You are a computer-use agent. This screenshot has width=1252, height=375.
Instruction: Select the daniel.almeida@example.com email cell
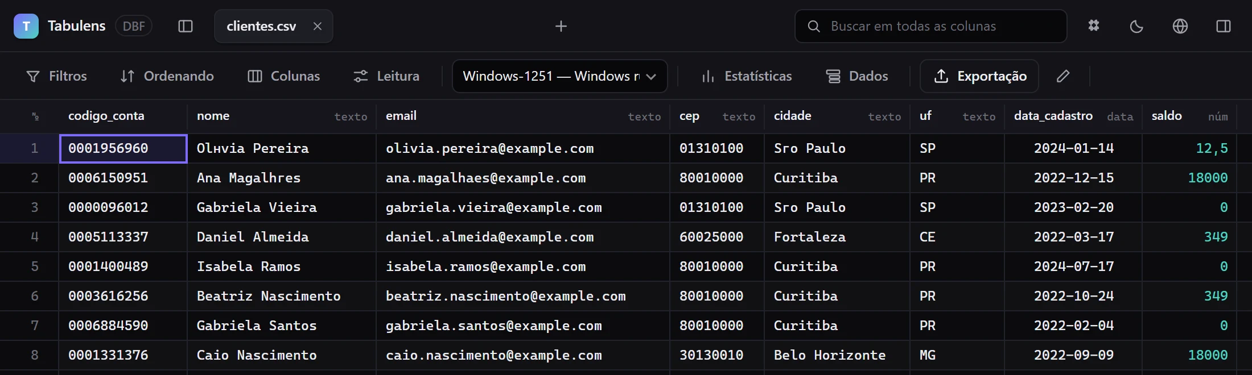click(x=523, y=237)
